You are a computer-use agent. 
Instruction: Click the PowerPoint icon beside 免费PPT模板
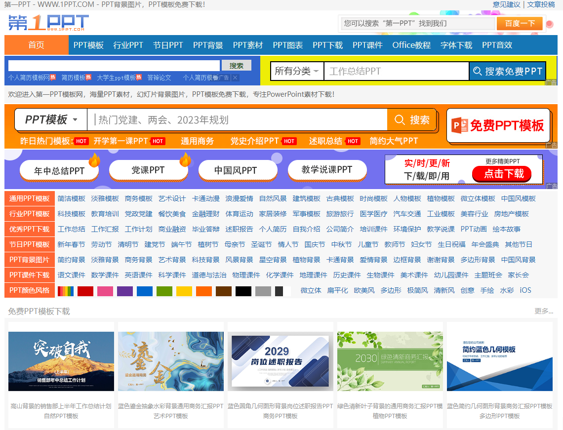[460, 125]
